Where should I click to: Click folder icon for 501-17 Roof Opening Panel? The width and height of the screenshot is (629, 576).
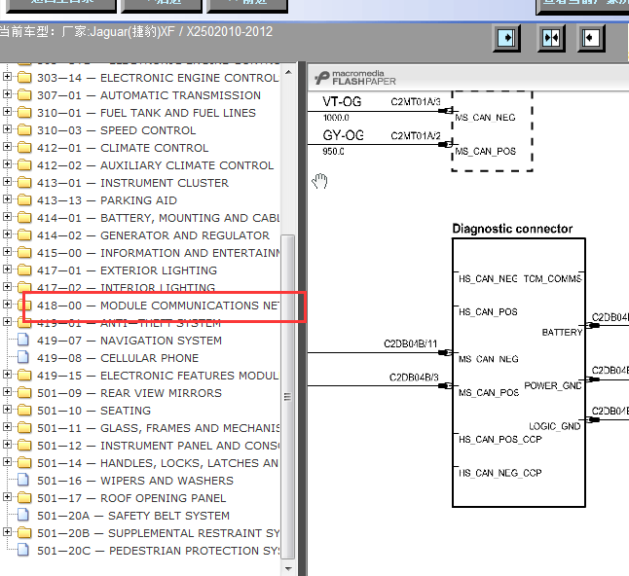point(24,498)
